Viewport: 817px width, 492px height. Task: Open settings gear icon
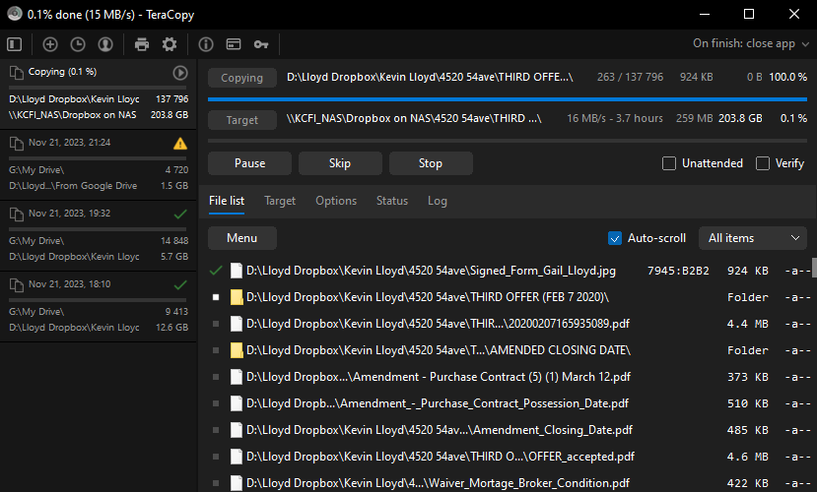(x=170, y=44)
